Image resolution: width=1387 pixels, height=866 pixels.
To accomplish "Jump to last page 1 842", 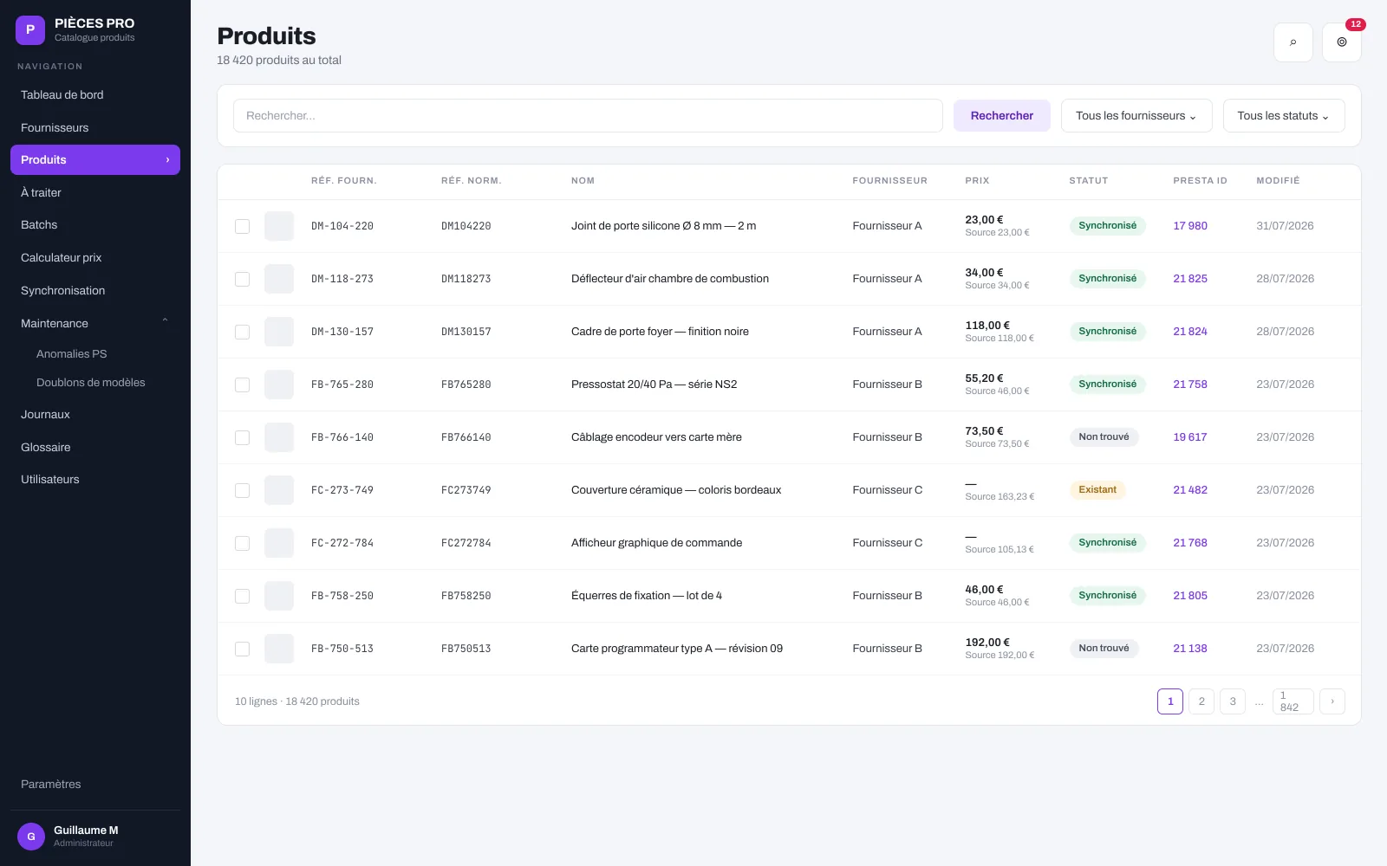I will (x=1293, y=701).
